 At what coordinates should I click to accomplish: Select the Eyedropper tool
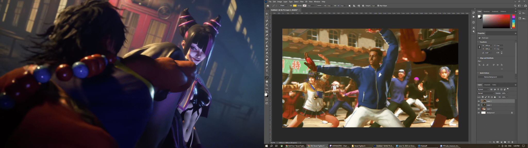tap(267, 35)
